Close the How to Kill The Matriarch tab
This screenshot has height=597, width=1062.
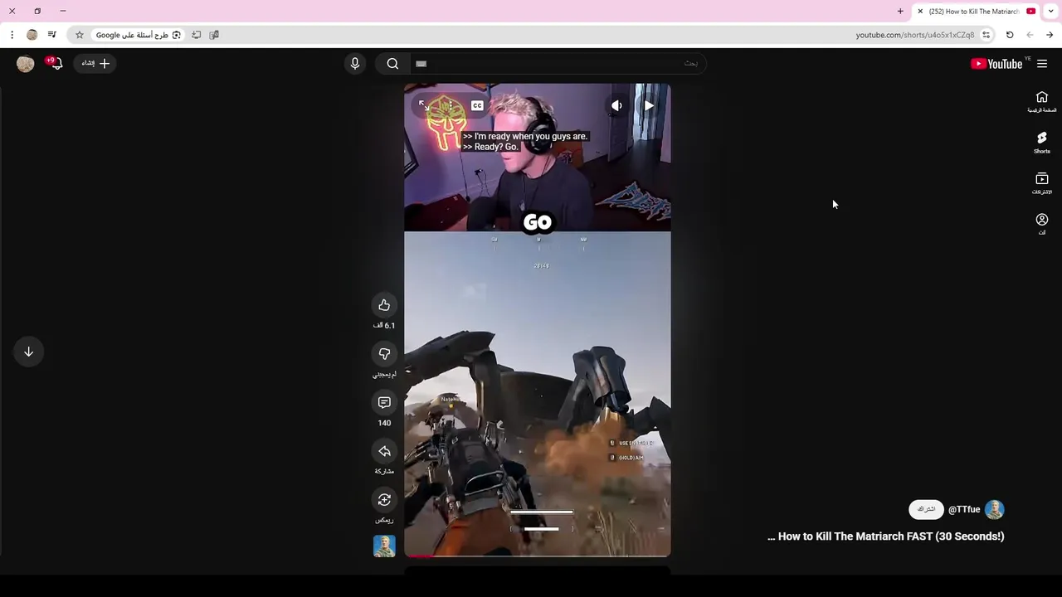920,12
